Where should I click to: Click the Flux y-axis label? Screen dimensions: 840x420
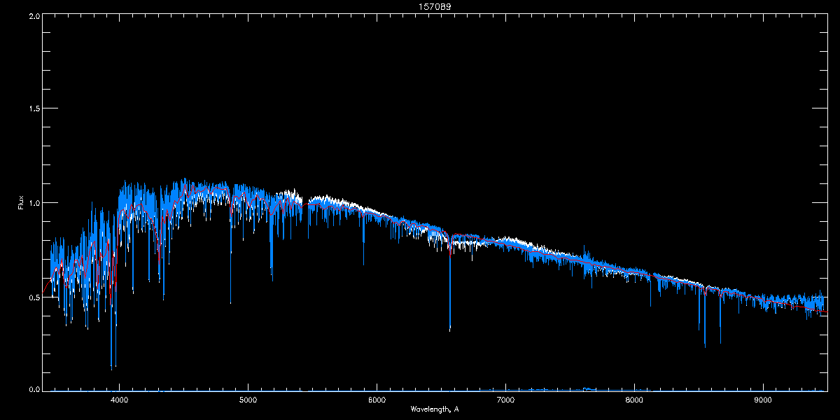pos(21,203)
